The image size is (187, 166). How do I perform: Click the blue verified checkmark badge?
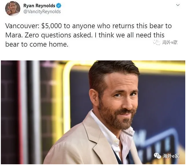59,5
